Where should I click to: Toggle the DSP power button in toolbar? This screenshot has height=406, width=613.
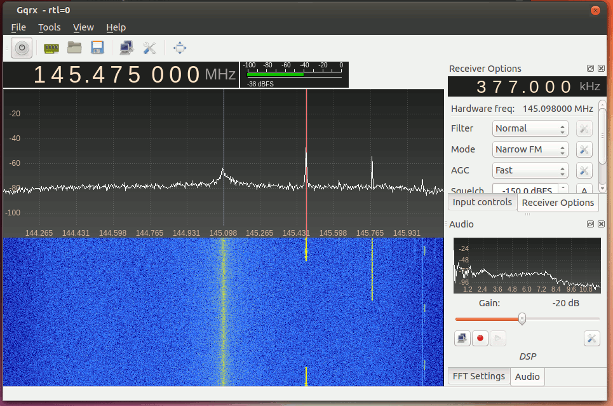point(22,48)
